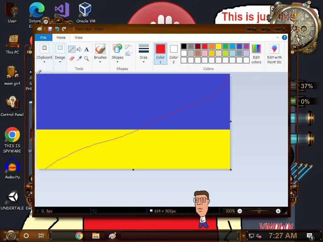Click the Task View taskbar icon
Viewport: 323px width, 242px height.
[41, 236]
